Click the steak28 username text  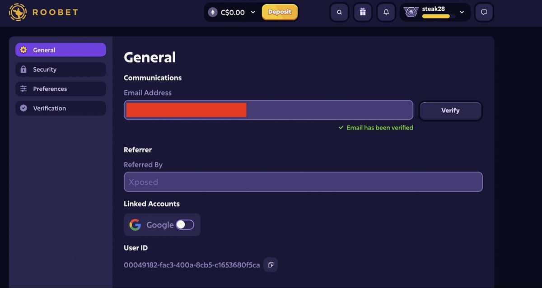coord(434,9)
